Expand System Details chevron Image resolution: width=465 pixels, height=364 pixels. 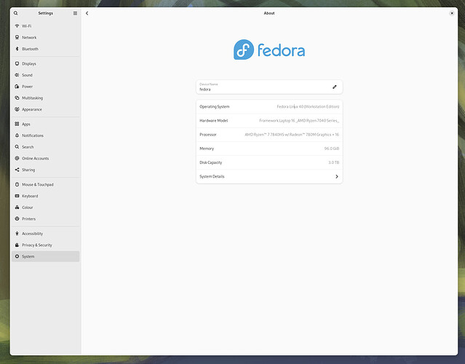click(x=337, y=176)
